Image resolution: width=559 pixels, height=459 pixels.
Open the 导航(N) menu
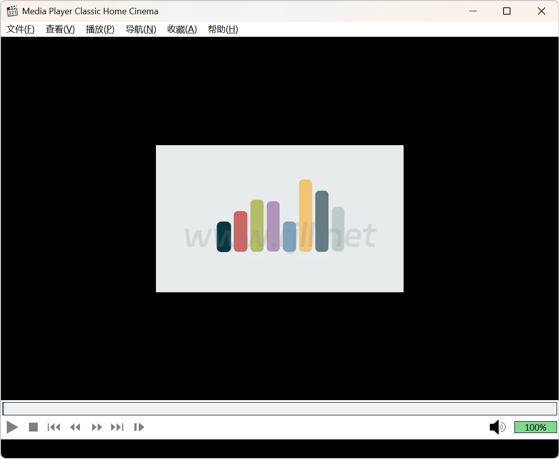(x=141, y=29)
